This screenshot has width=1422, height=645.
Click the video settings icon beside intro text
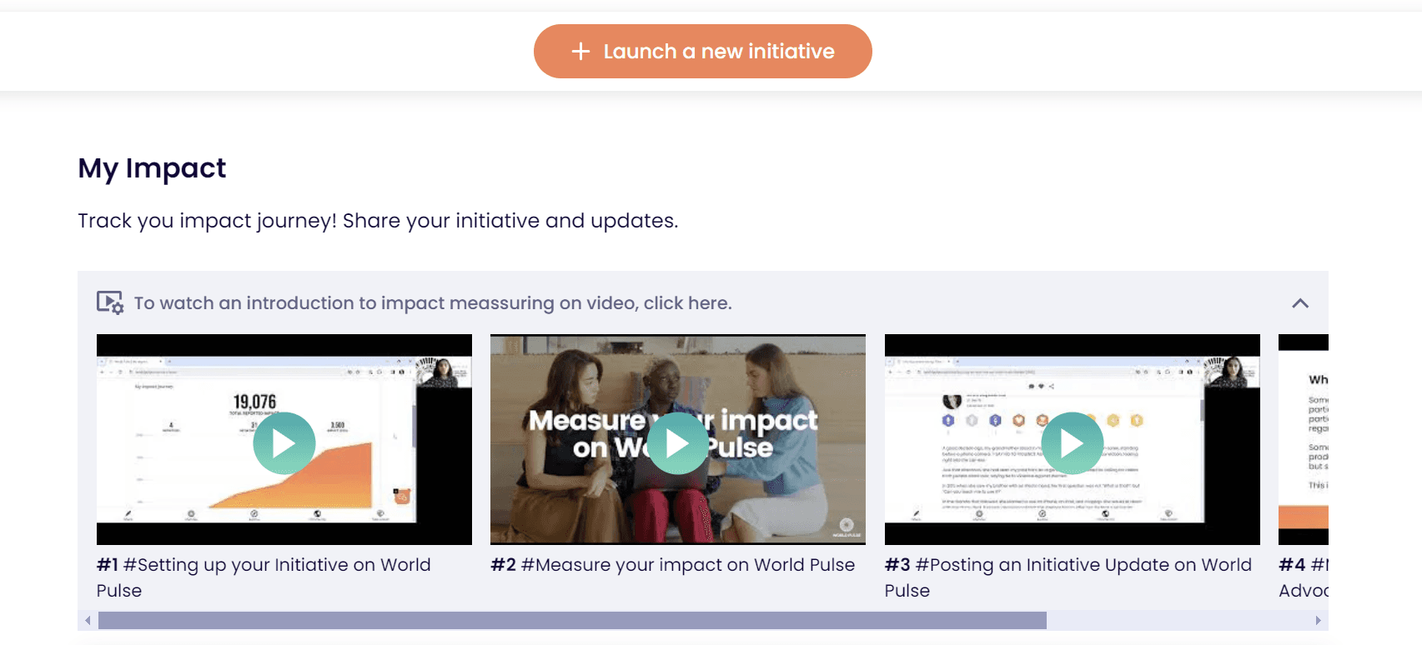(x=110, y=302)
